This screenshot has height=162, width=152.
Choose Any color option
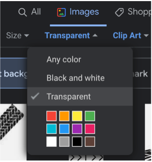pyautogui.click(x=80, y=60)
